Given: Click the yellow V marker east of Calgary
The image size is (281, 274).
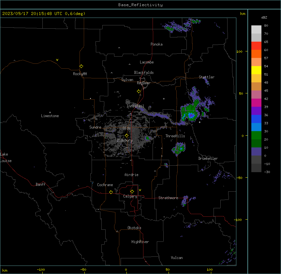Looking at the screenshot, I should [x=140, y=190].
